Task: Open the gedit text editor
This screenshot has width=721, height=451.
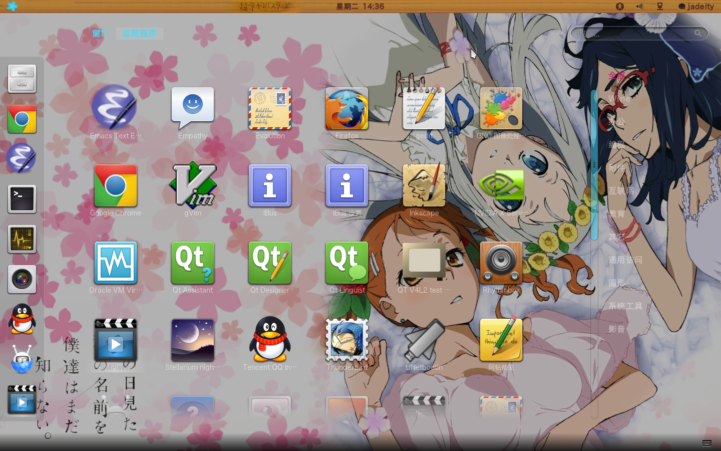Action: pos(424,112)
